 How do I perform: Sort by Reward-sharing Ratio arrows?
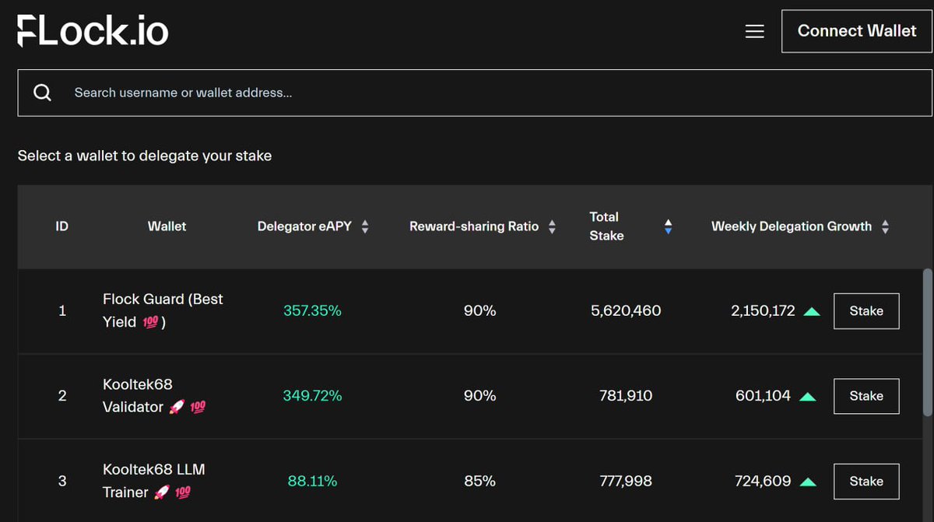(x=552, y=227)
